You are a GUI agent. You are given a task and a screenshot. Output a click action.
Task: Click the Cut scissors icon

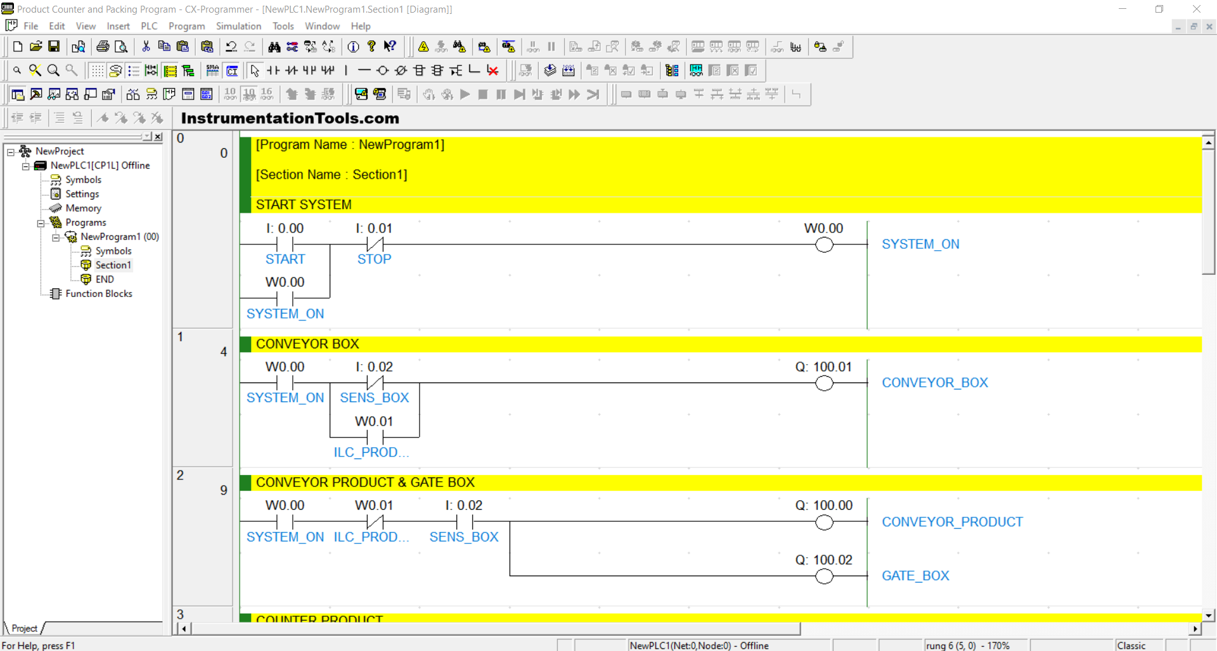click(146, 46)
